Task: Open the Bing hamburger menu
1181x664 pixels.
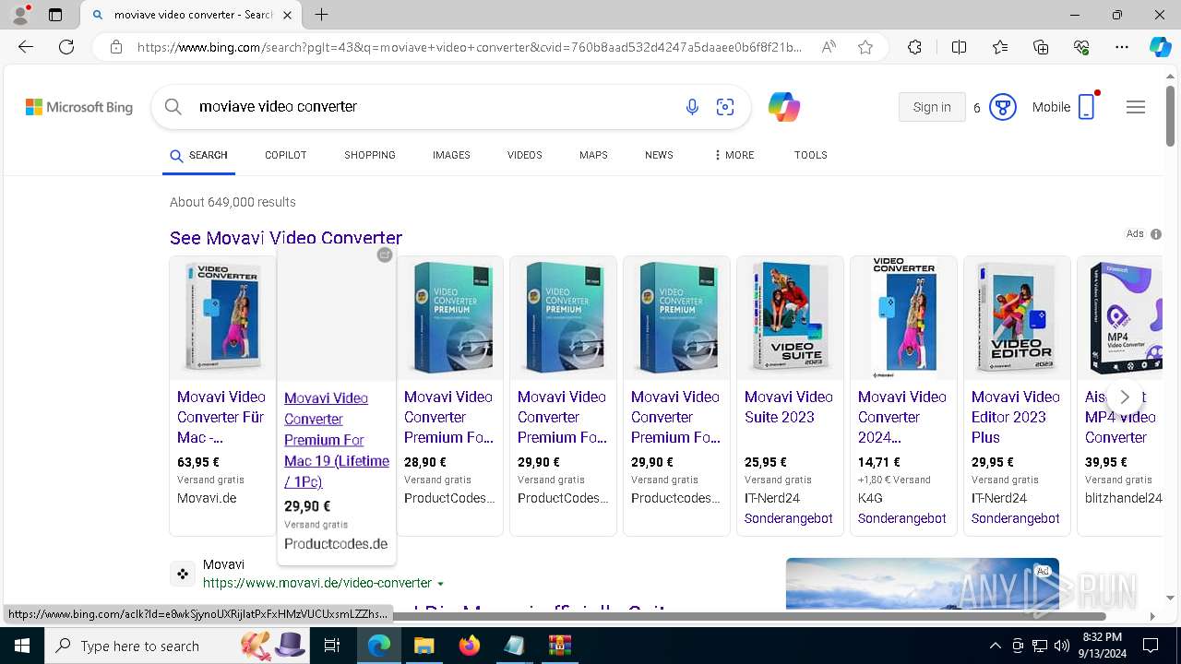Action: [x=1136, y=107]
